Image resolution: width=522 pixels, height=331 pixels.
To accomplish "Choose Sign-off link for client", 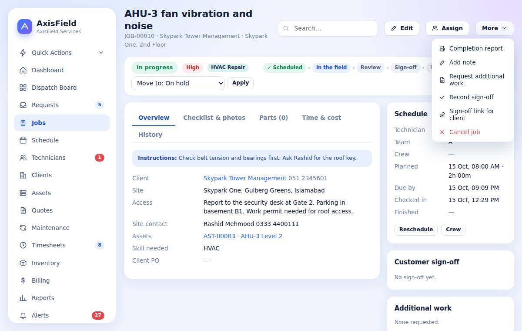I will click(x=473, y=115).
